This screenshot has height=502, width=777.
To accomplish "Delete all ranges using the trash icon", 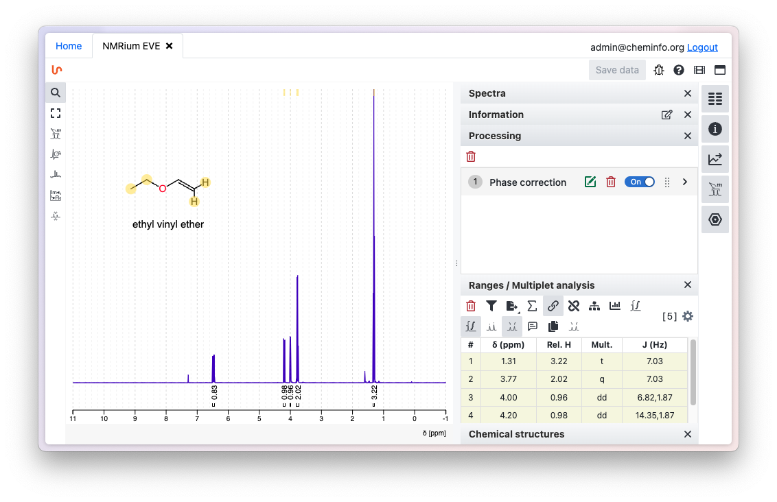I will pyautogui.click(x=470, y=306).
